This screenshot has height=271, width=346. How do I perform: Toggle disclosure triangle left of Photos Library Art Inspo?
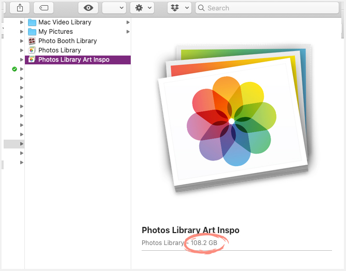(22, 60)
